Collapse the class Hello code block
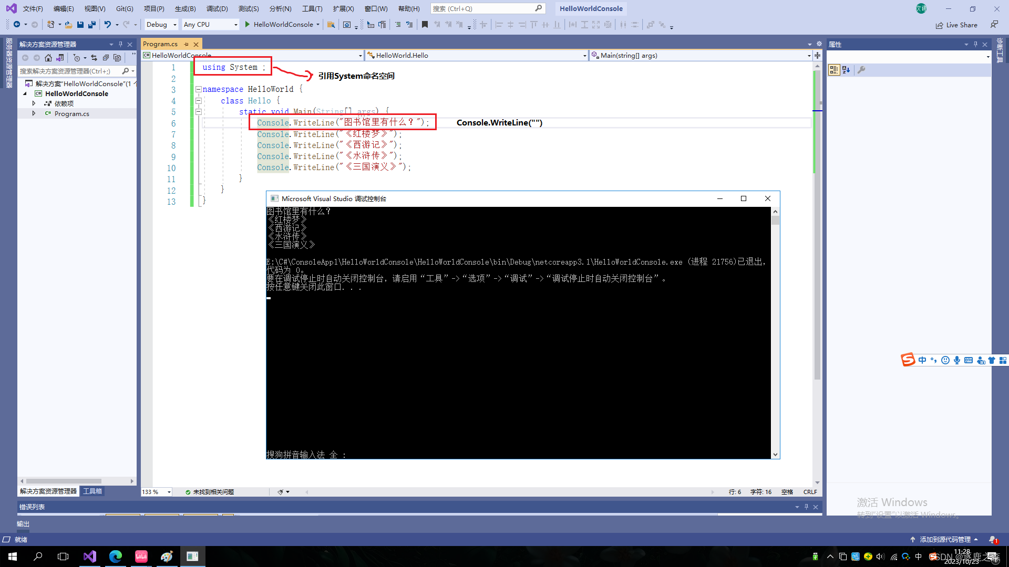The image size is (1009, 567). click(x=199, y=100)
